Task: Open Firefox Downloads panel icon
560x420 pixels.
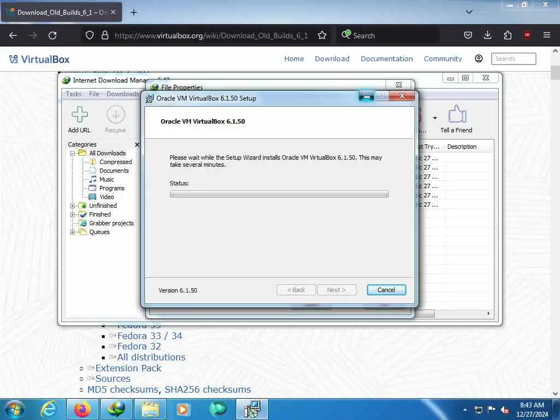Action: click(x=487, y=35)
